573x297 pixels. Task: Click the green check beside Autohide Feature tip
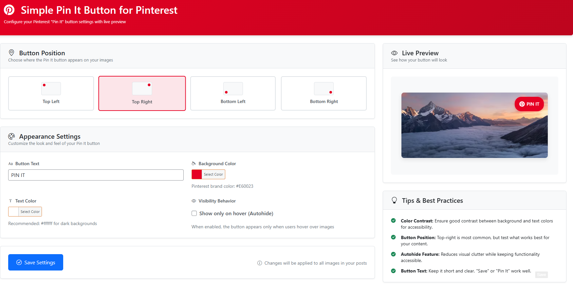(393, 254)
